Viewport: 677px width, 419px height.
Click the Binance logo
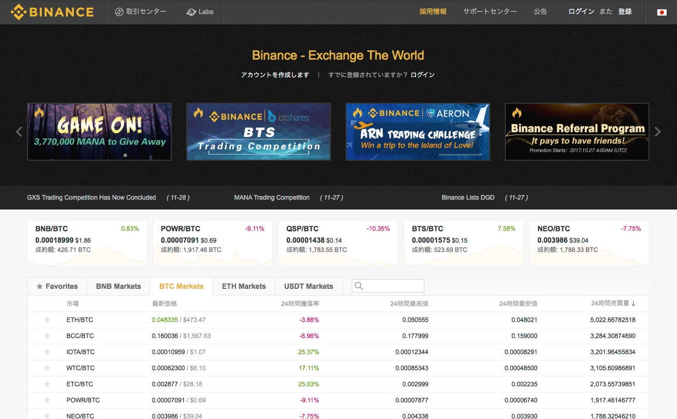52,12
